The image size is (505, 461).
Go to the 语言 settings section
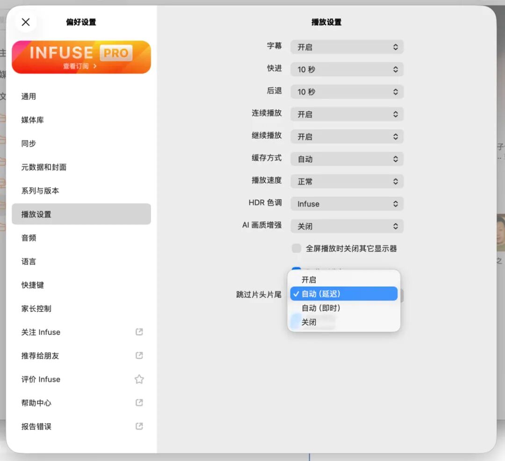coord(81,261)
